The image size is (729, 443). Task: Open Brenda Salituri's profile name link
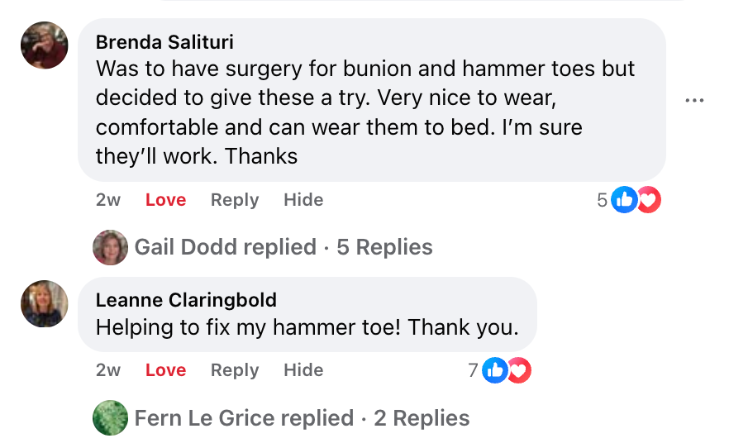(x=164, y=42)
